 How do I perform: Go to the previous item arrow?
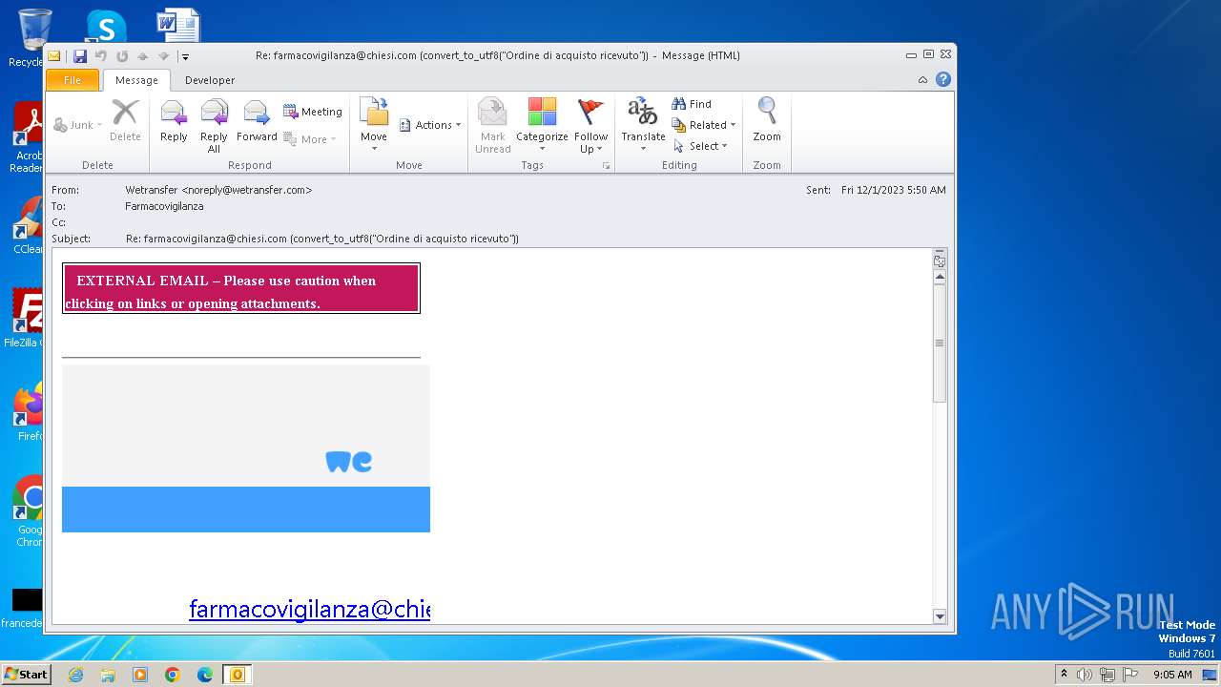(142, 56)
